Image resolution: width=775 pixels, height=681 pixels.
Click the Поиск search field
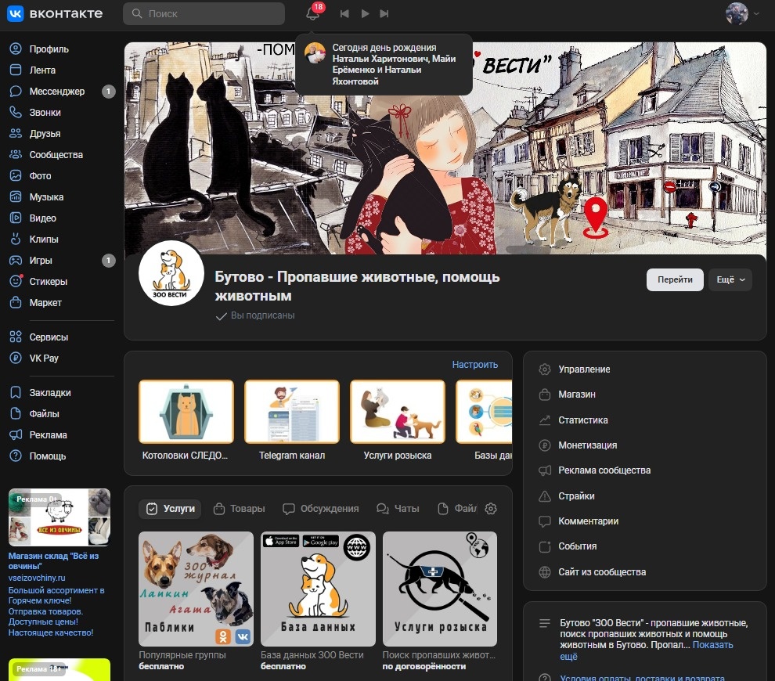[x=204, y=13]
